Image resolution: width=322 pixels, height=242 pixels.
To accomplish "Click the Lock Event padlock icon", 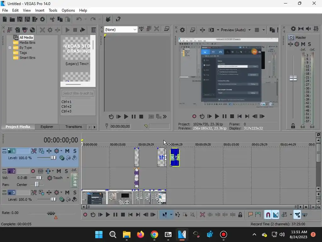I will pos(240,215).
